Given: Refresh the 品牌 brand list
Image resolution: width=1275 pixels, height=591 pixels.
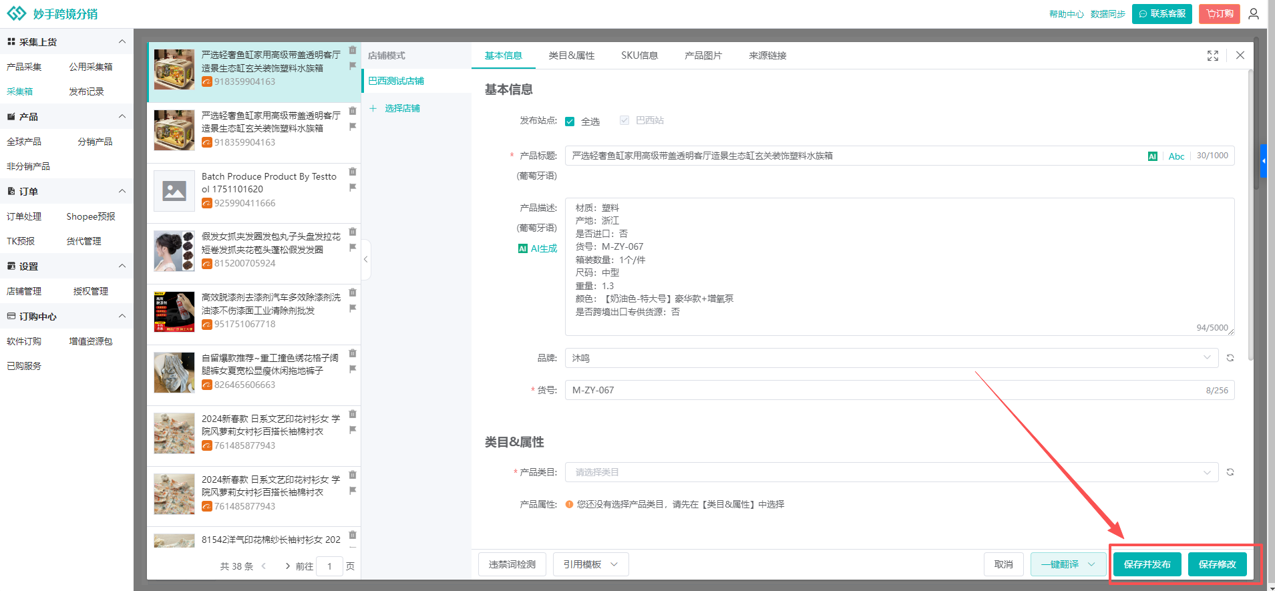Looking at the screenshot, I should click(x=1230, y=358).
